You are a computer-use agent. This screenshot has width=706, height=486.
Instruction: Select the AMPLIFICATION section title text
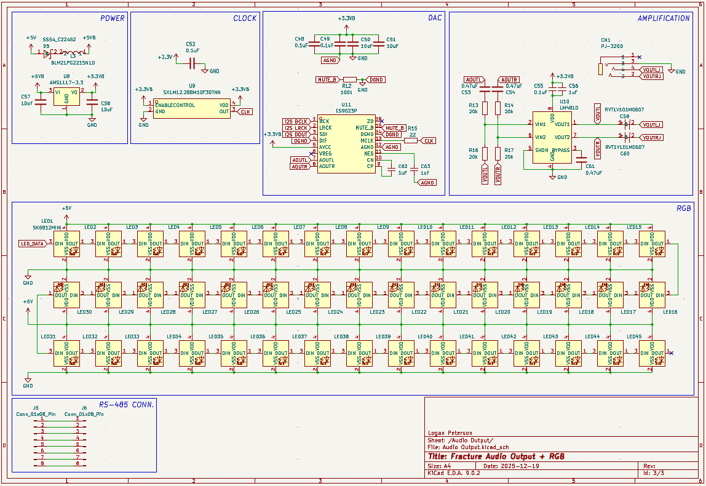664,18
